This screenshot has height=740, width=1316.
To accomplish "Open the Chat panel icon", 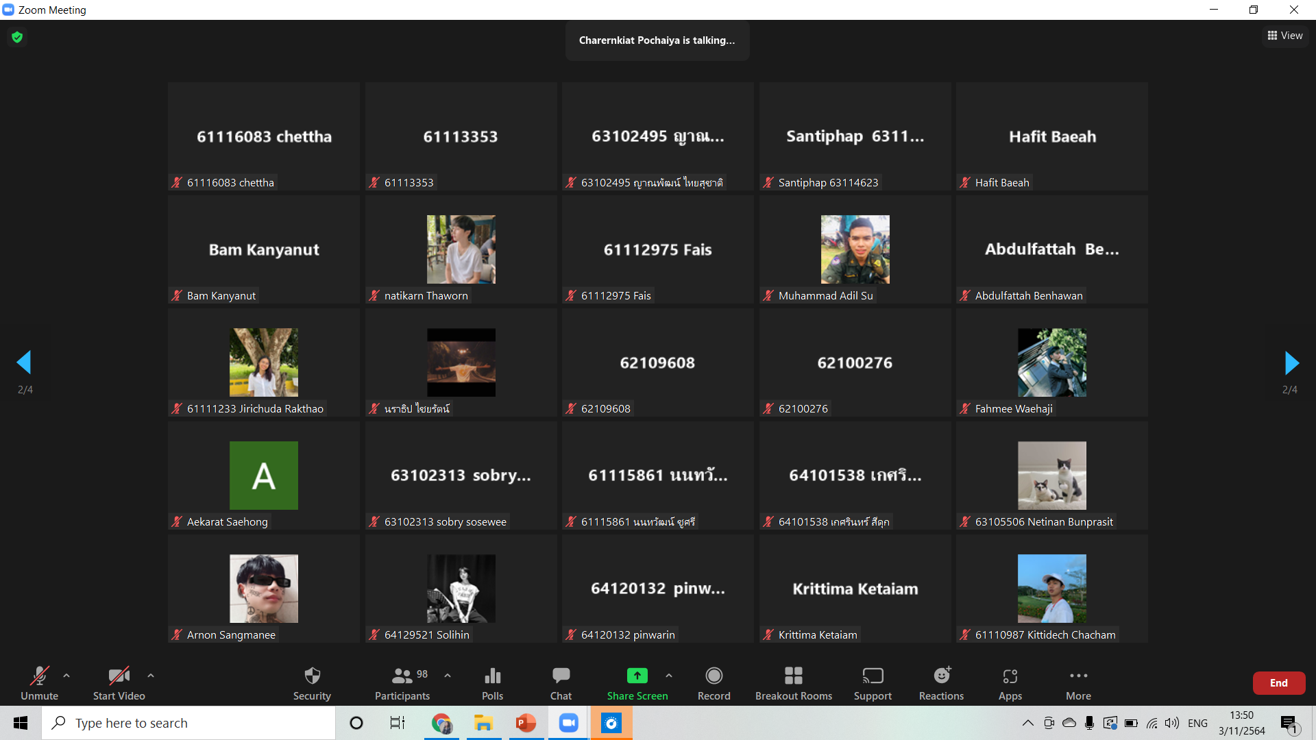I will tap(561, 676).
